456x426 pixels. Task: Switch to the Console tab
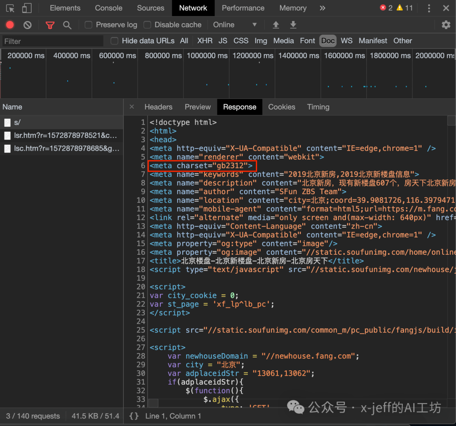(109, 8)
